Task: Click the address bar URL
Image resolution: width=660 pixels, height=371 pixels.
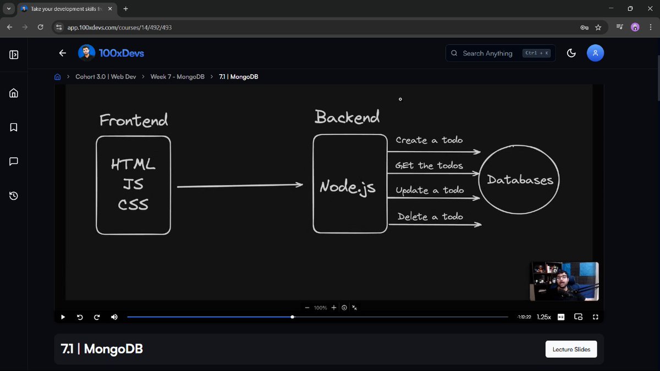Action: pyautogui.click(x=119, y=27)
